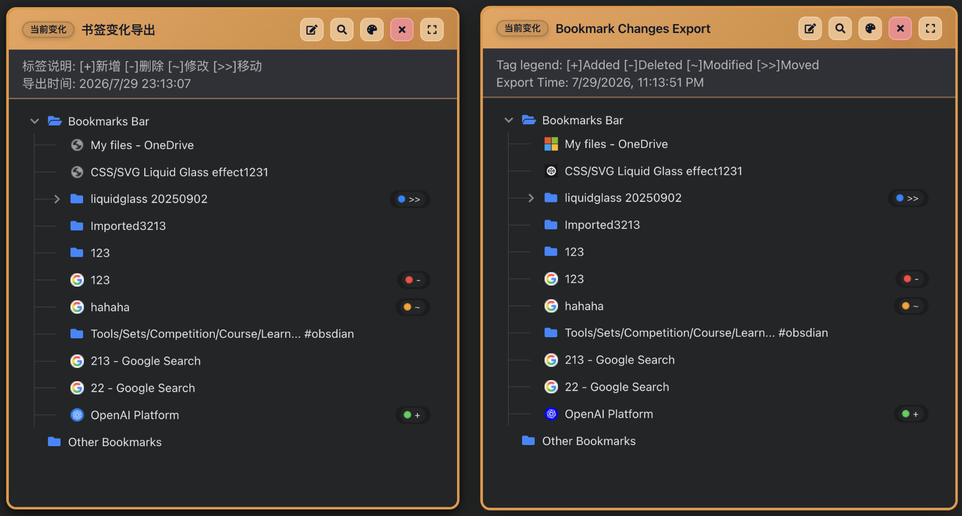Open 22 - Google Search in right panel
Screen dimensions: 962x516
point(617,387)
